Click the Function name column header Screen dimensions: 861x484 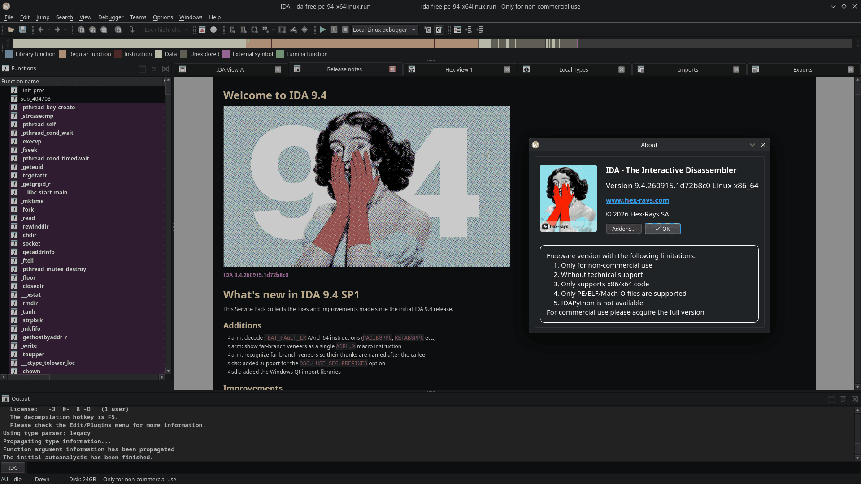point(81,81)
